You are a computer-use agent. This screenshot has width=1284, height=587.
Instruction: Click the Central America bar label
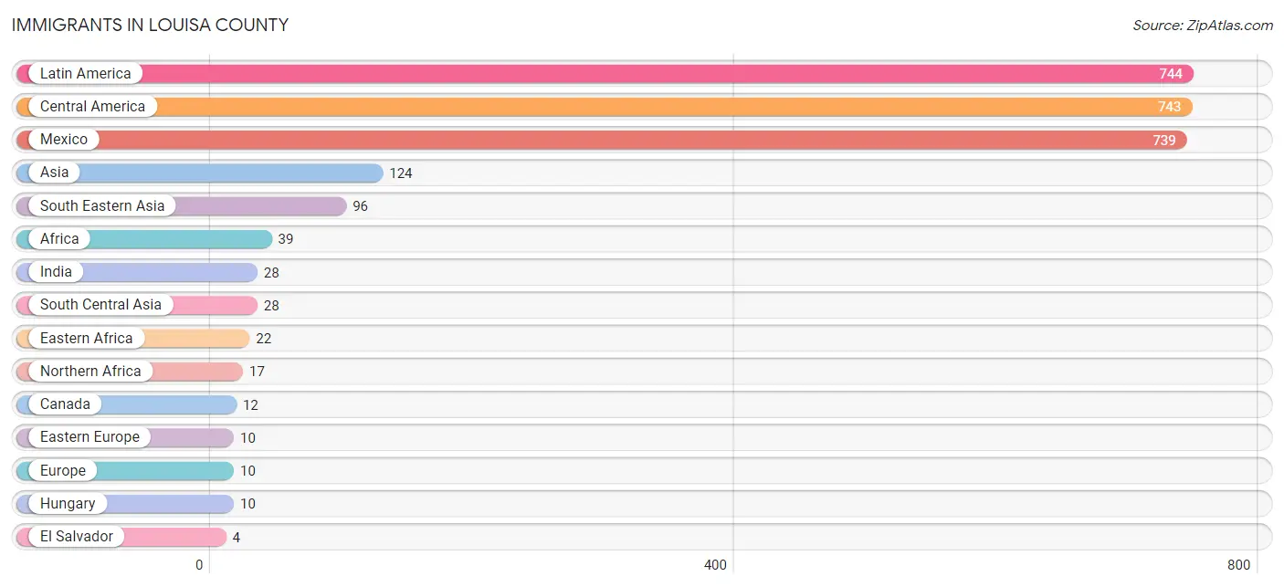[92, 107]
